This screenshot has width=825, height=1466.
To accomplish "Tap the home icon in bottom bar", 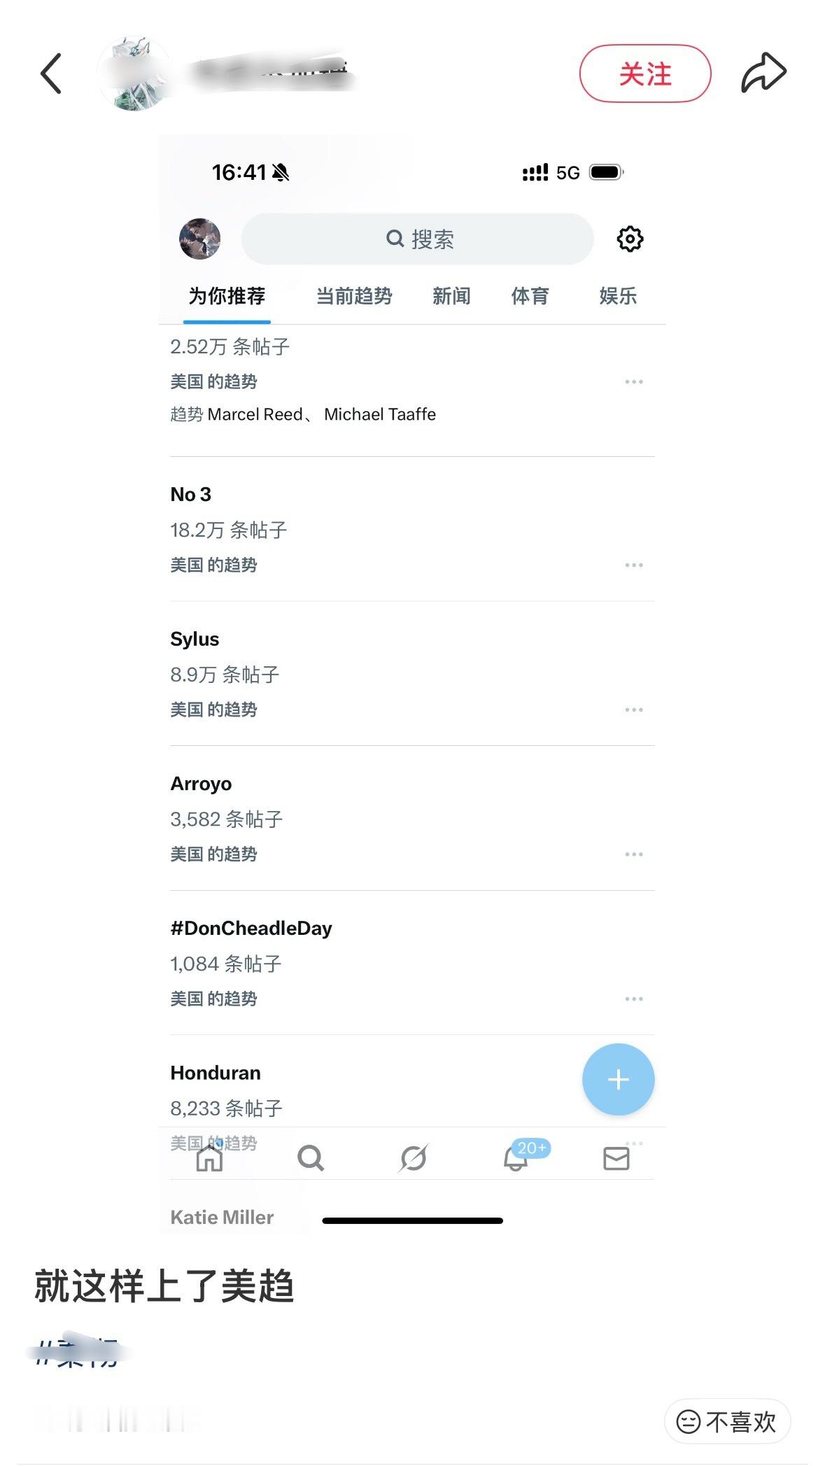I will tap(209, 1158).
